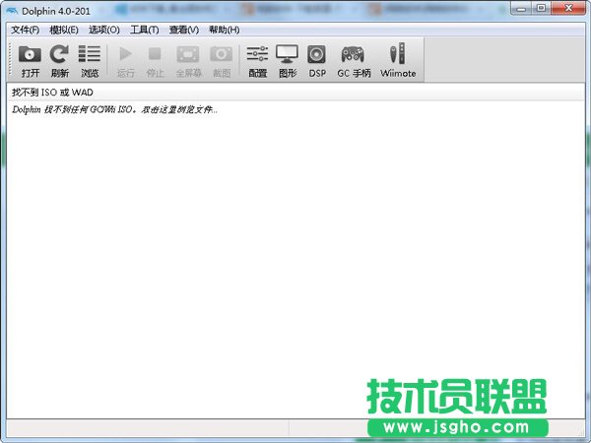This screenshot has height=443, width=591.
Task: Open audio settings via DSP speaker icon
Action: coord(317,61)
